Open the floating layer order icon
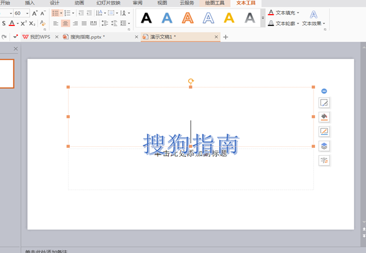This screenshot has height=253, width=366. coord(324,146)
